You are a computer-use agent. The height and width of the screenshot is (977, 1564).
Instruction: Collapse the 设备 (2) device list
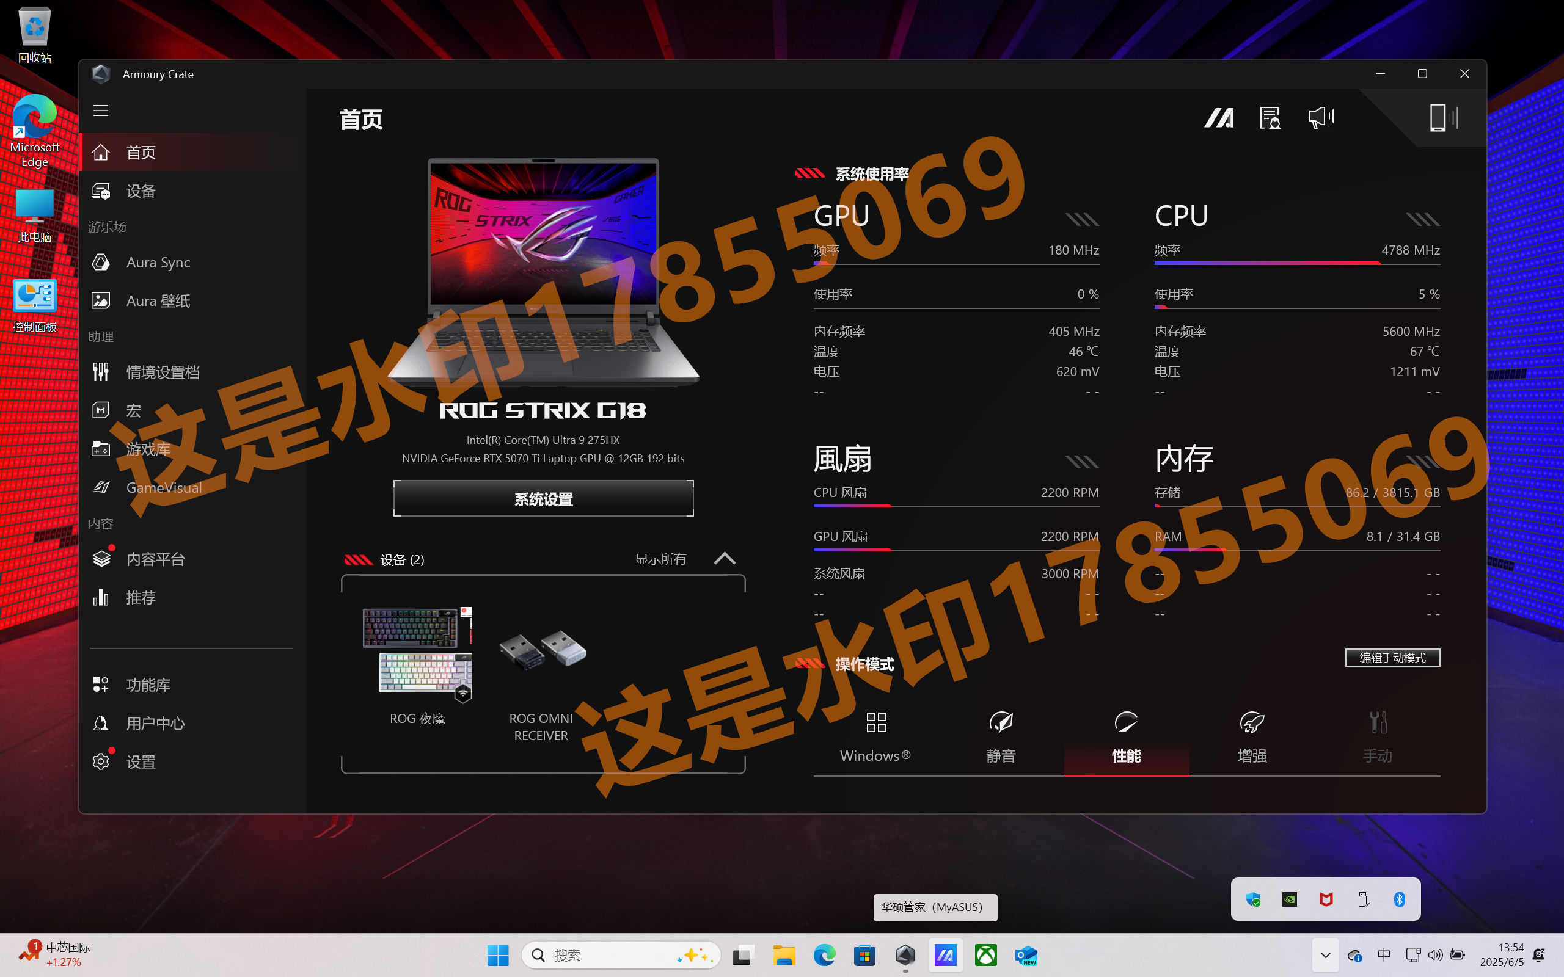(x=725, y=558)
